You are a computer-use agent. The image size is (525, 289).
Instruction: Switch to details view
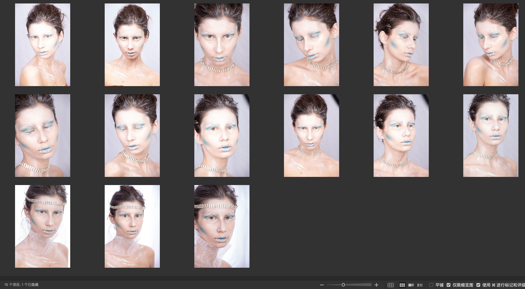point(411,285)
